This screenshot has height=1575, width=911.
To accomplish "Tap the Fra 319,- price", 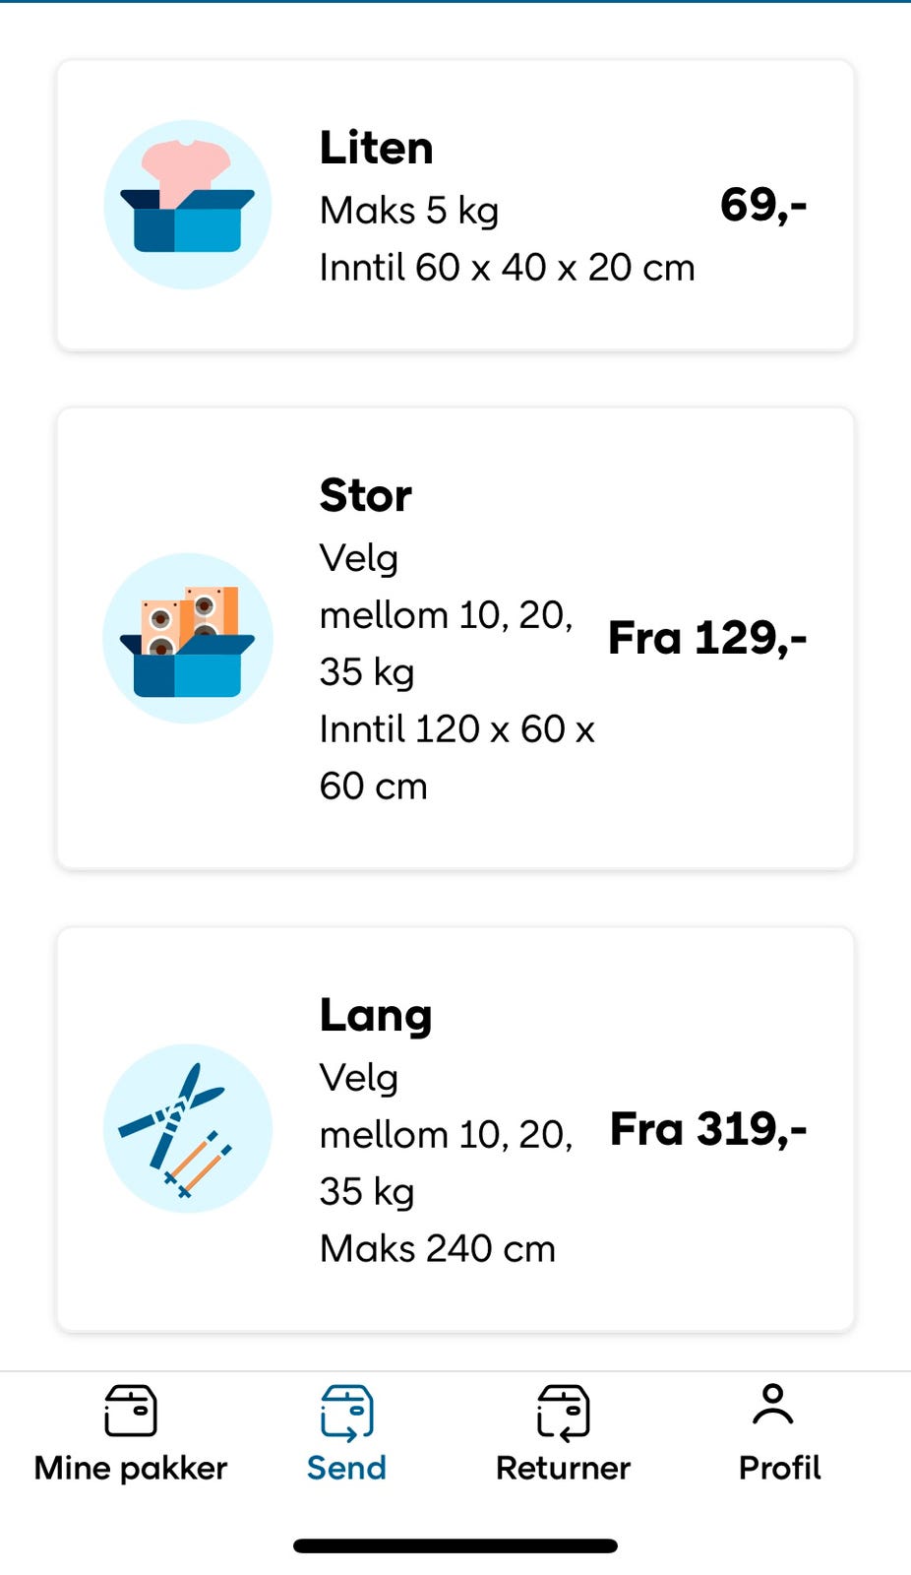I will point(708,1129).
